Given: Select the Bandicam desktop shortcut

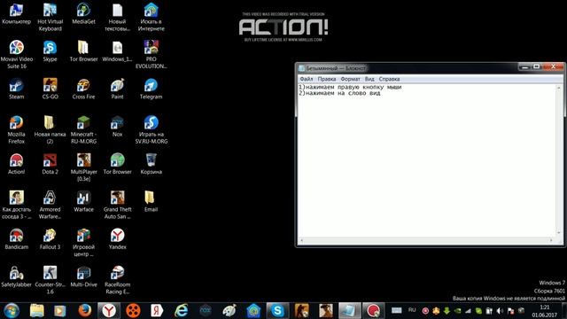Looking at the screenshot, I should point(16,239).
